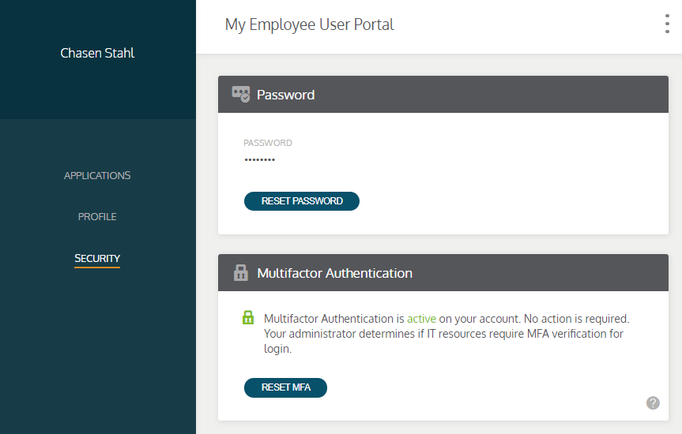Click the administrator MFA verification note
The image size is (682, 434).
(443, 334)
